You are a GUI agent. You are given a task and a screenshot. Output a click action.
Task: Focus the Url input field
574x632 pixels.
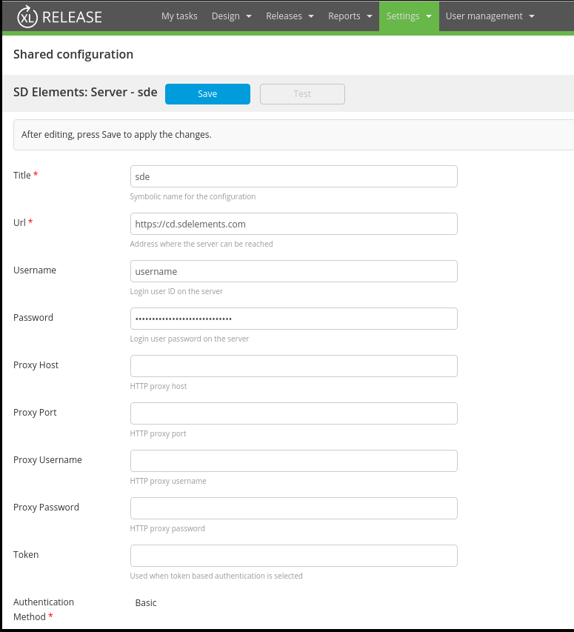[293, 224]
